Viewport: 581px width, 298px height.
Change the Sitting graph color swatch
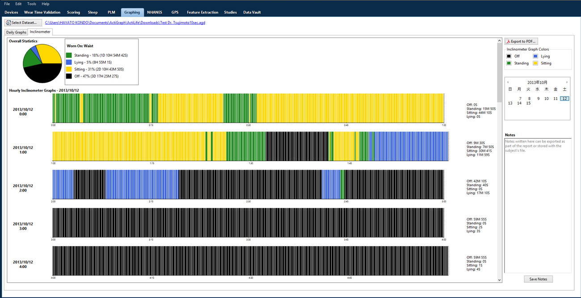[x=535, y=64]
